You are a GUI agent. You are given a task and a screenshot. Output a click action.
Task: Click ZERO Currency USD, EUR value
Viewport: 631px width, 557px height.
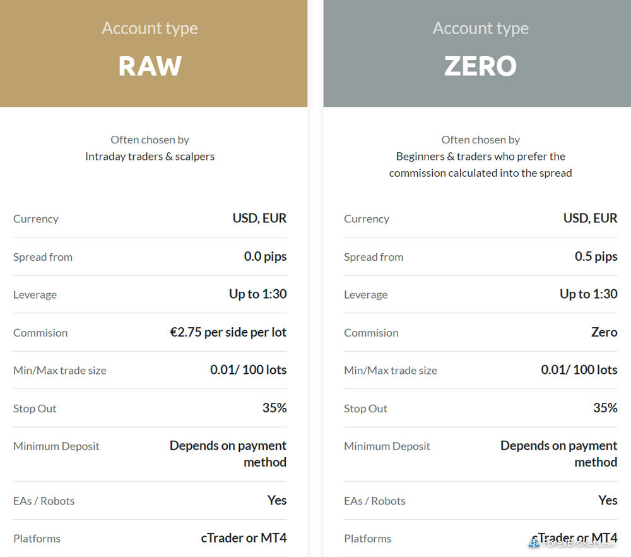pos(591,218)
